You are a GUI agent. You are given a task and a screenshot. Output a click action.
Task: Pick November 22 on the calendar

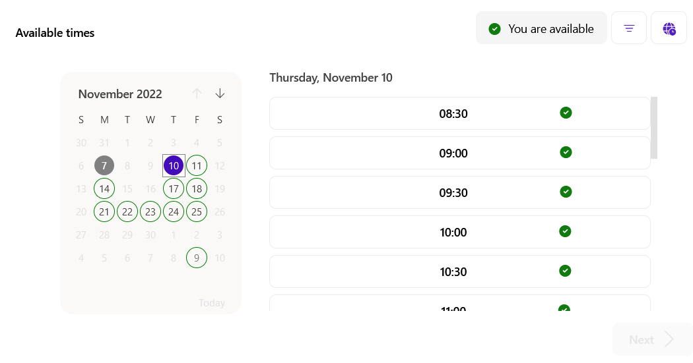coord(127,212)
